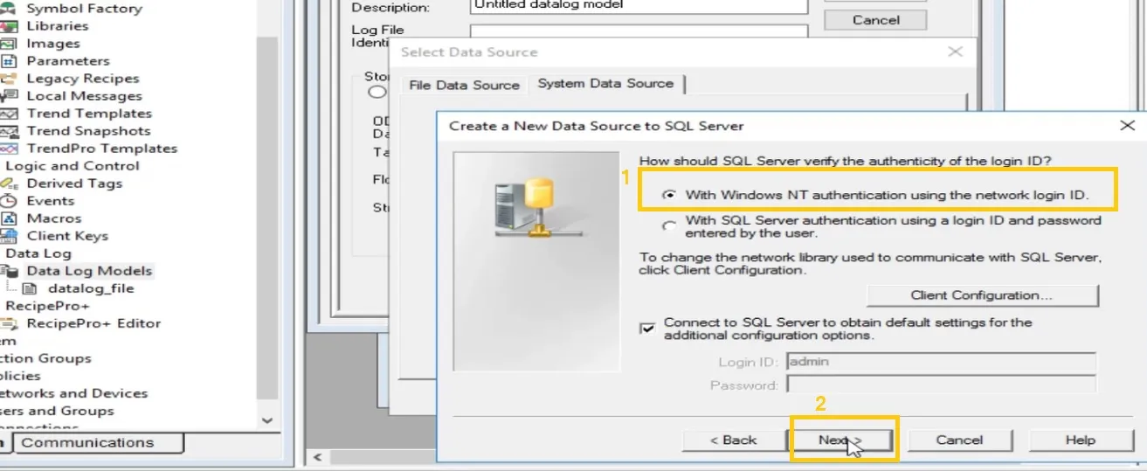The height and width of the screenshot is (471, 1147).
Task: Click the Log File Identifier input field
Action: (x=639, y=31)
